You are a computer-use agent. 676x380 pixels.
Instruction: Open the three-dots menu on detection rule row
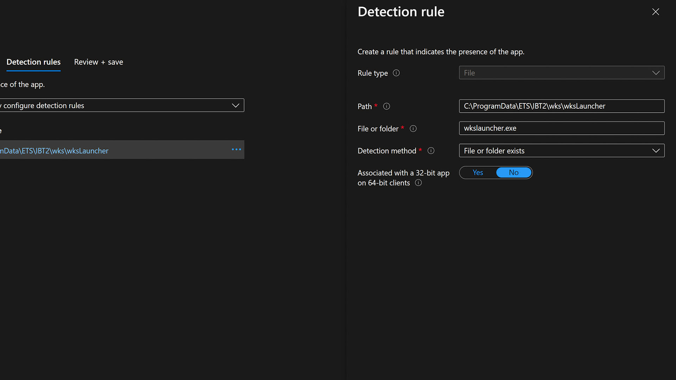236,150
